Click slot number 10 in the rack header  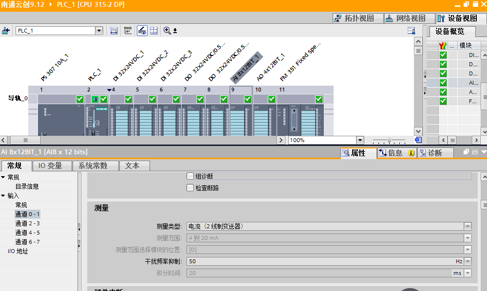(x=258, y=90)
